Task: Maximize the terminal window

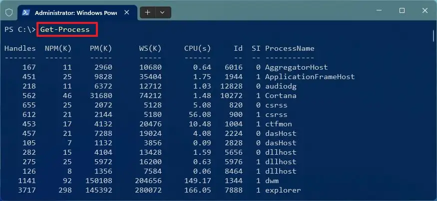Action: (402, 10)
